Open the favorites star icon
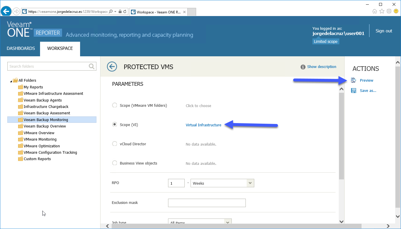The width and height of the screenshot is (401, 229). pos(382,11)
